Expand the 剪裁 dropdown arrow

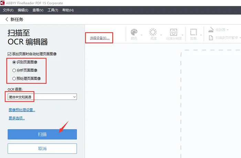point(201,35)
